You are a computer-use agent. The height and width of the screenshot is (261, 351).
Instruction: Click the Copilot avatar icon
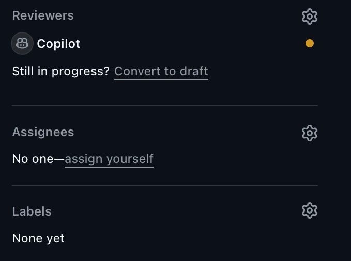[x=22, y=44]
